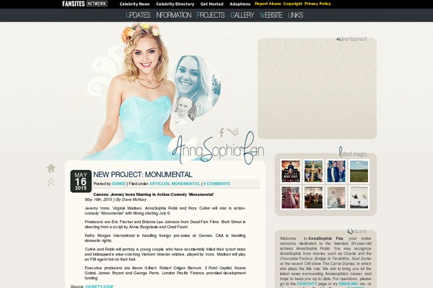This screenshot has height=288, width=433.
Task: Go to Celebrity News
Action: tap(134, 4)
